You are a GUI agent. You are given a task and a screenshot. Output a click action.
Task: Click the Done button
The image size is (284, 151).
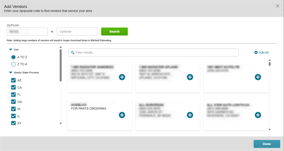click(267, 144)
